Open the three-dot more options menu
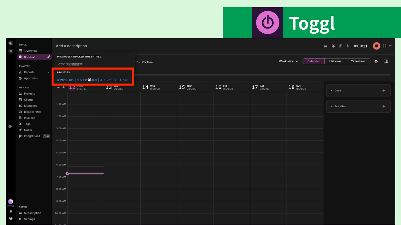Image resolution: width=401 pixels, height=225 pixels. [x=391, y=46]
